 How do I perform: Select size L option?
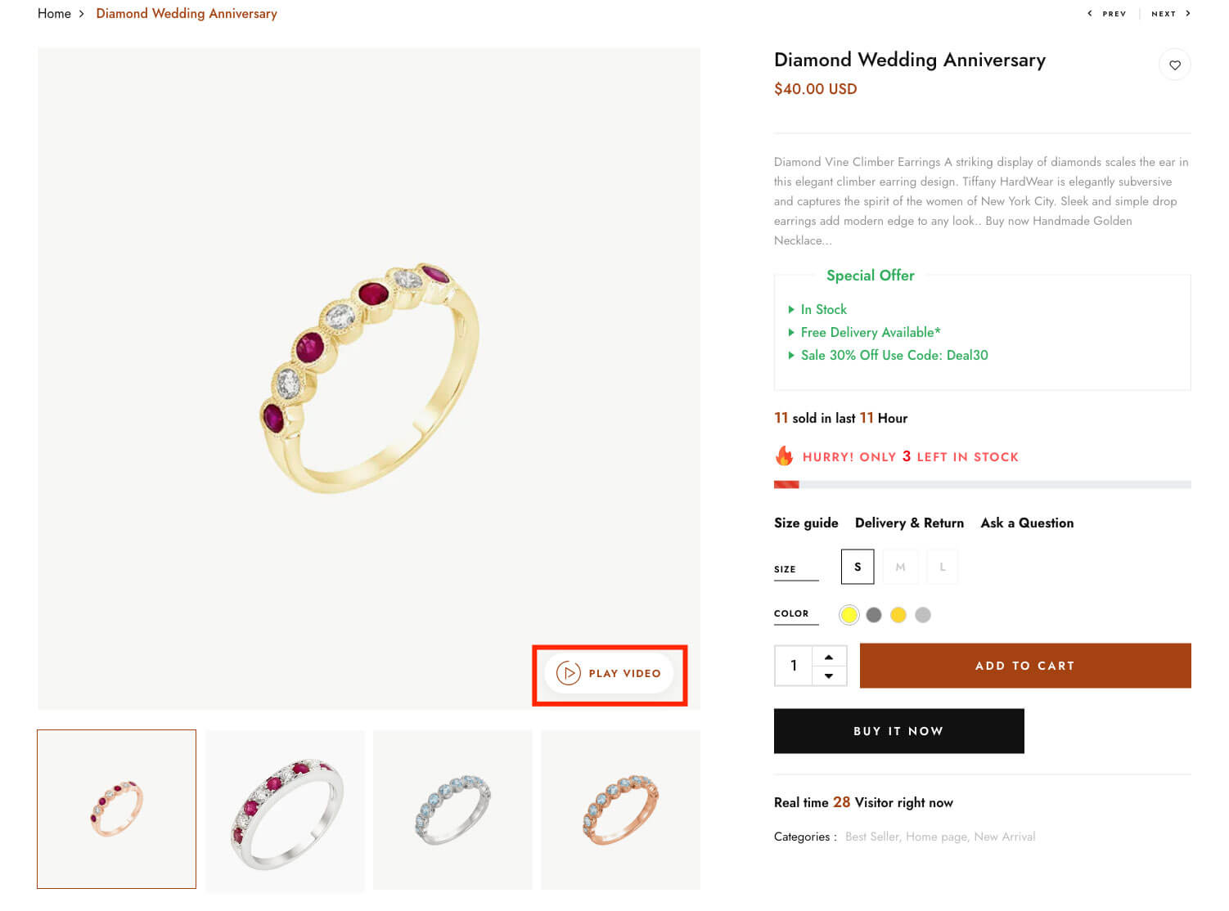pyautogui.click(x=942, y=567)
